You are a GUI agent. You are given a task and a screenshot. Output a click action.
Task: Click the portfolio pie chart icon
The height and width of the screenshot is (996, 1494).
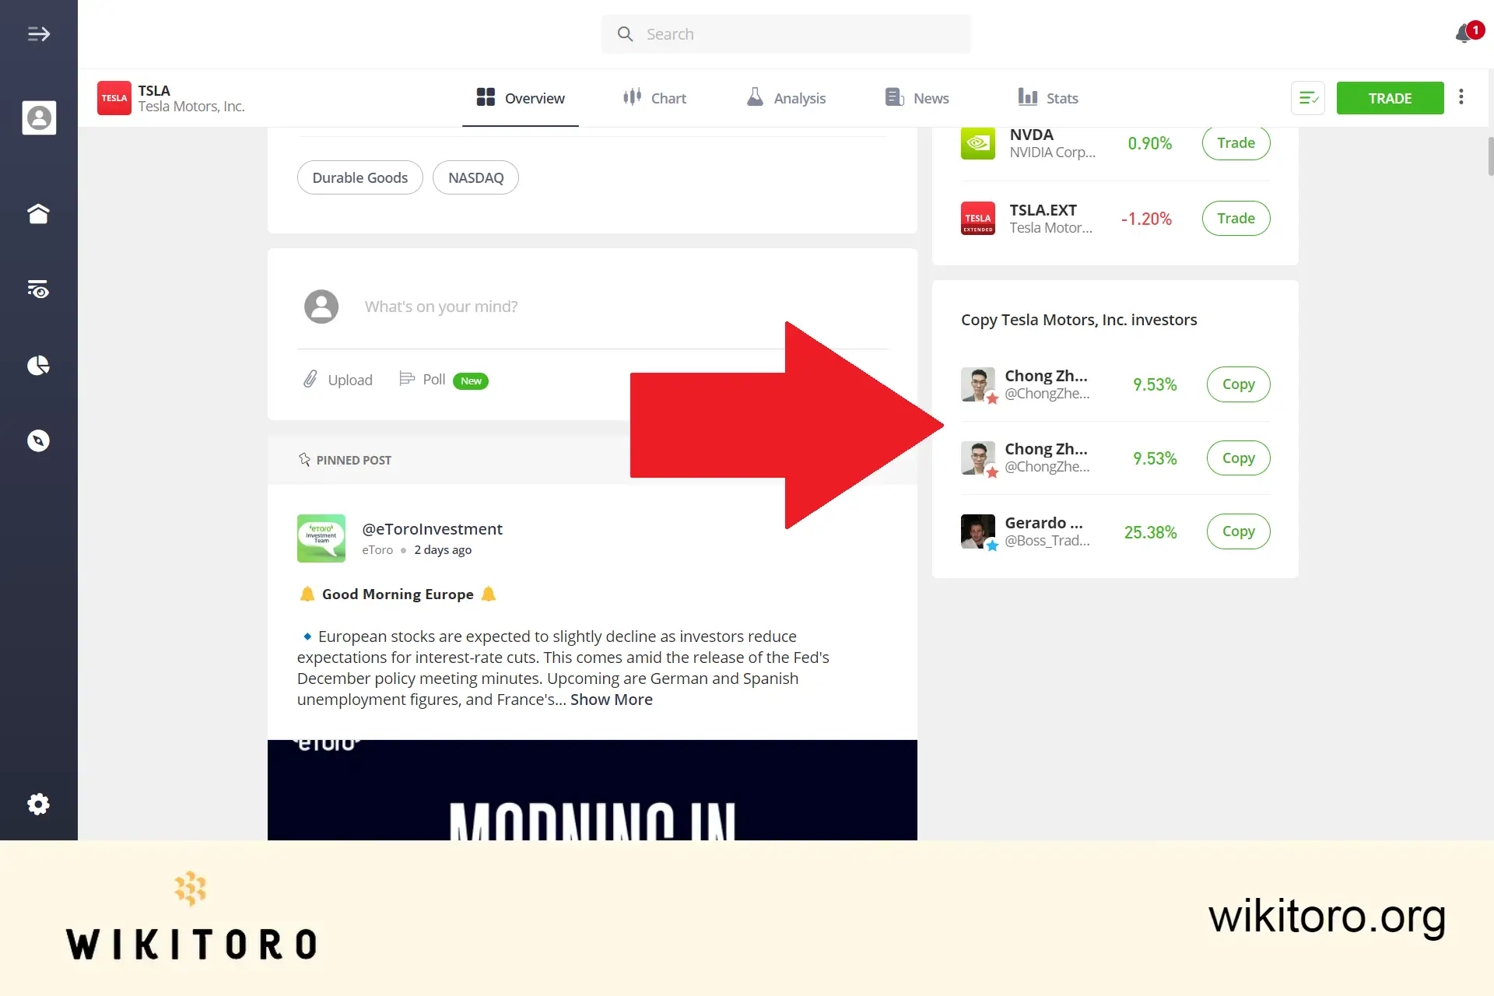click(x=39, y=365)
